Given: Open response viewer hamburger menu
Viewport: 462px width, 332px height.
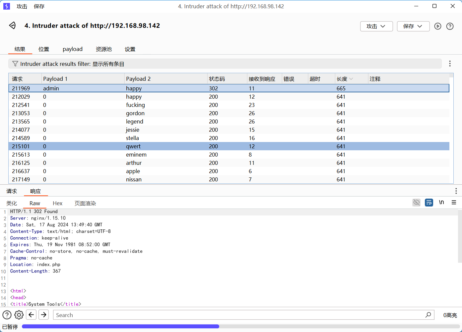Looking at the screenshot, I should point(454,202).
